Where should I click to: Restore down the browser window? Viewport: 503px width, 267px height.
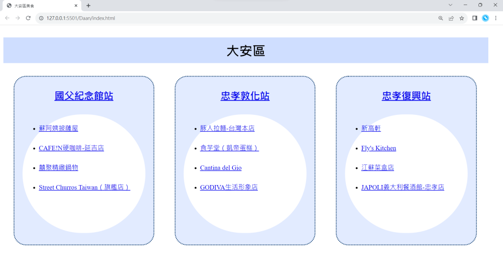click(480, 5)
